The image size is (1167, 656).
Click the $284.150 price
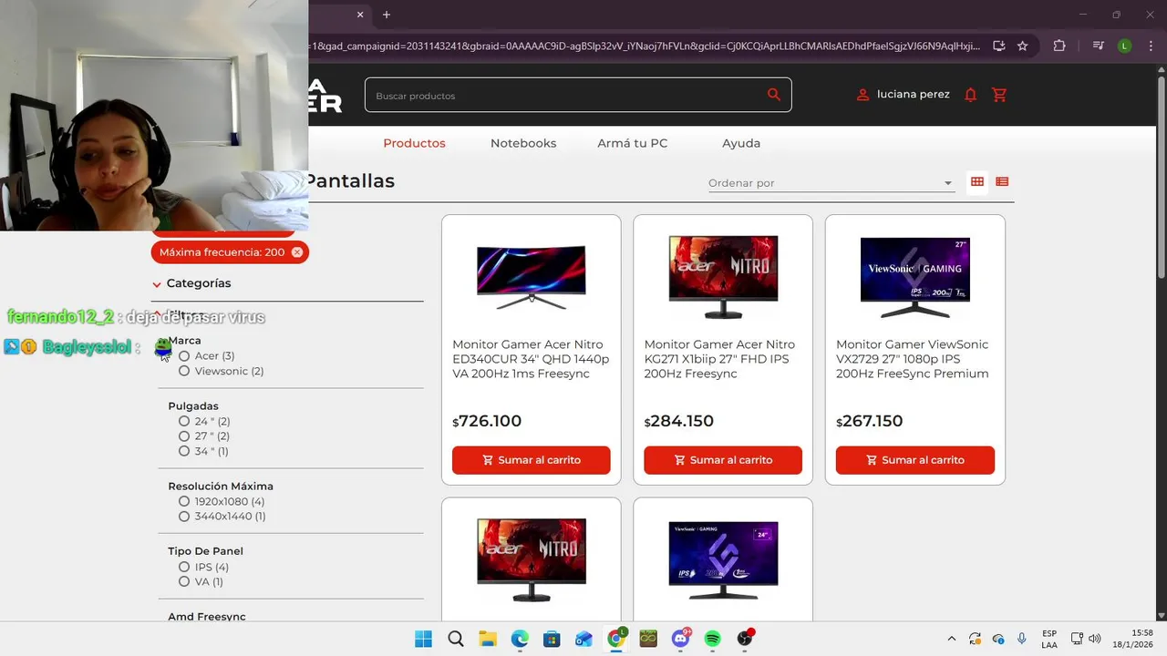(x=679, y=421)
